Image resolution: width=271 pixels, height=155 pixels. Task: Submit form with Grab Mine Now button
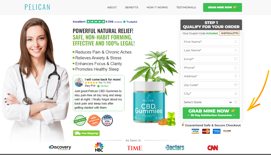click(211, 113)
